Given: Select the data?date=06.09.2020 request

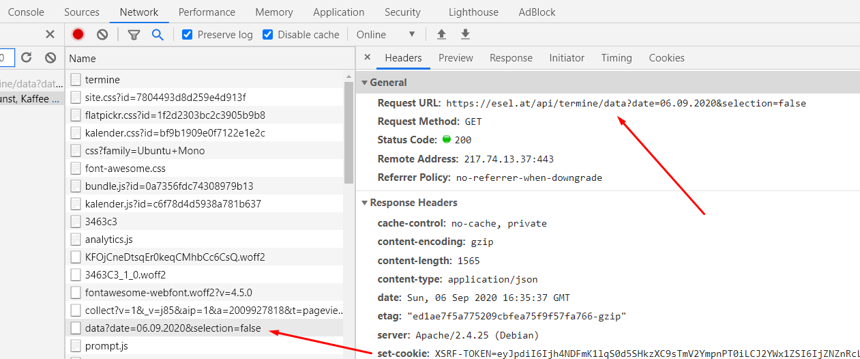Looking at the screenshot, I should (205, 328).
